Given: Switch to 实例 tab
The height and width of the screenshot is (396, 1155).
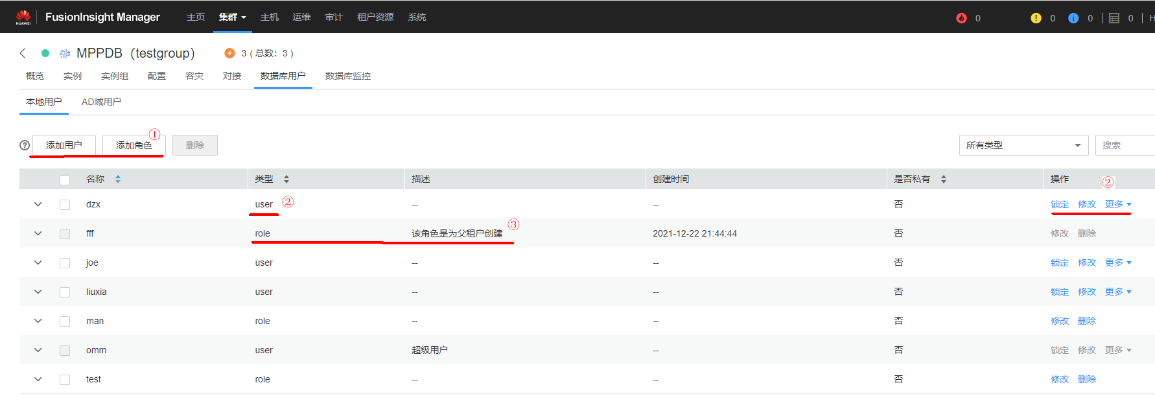Looking at the screenshot, I should [x=73, y=76].
